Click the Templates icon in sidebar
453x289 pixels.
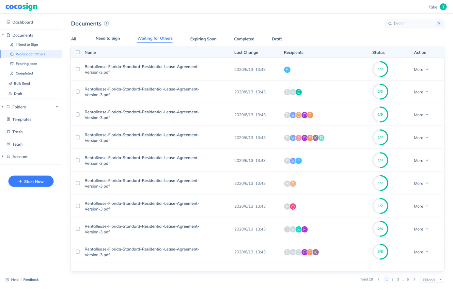click(8, 120)
